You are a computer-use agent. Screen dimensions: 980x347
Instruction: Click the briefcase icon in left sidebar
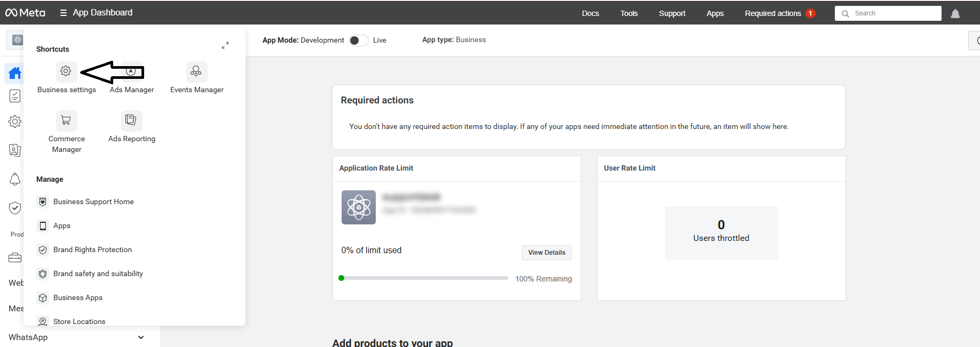click(15, 258)
